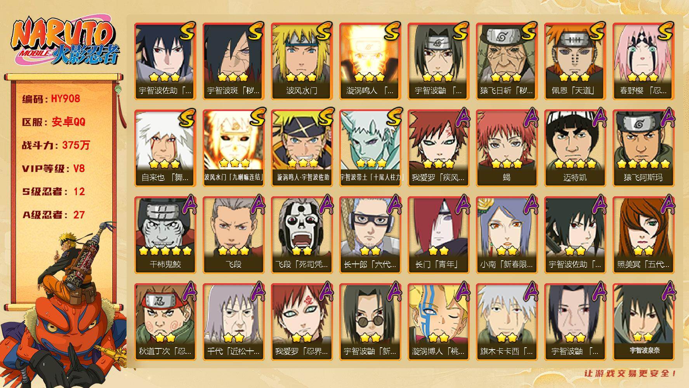
Task: Click the 编码 HY908 label
Action: (51, 99)
